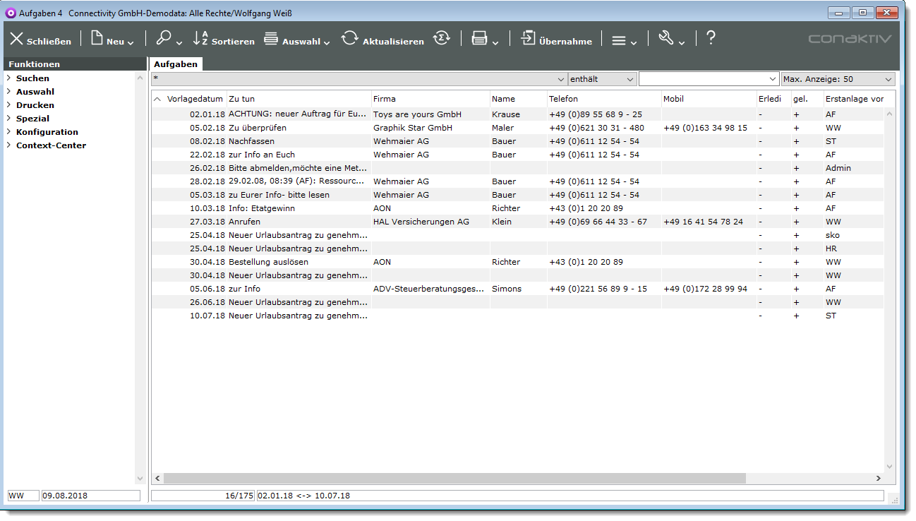This screenshot has width=916, height=521.
Task: Click the Vorlagedatum column header
Action: pos(194,99)
